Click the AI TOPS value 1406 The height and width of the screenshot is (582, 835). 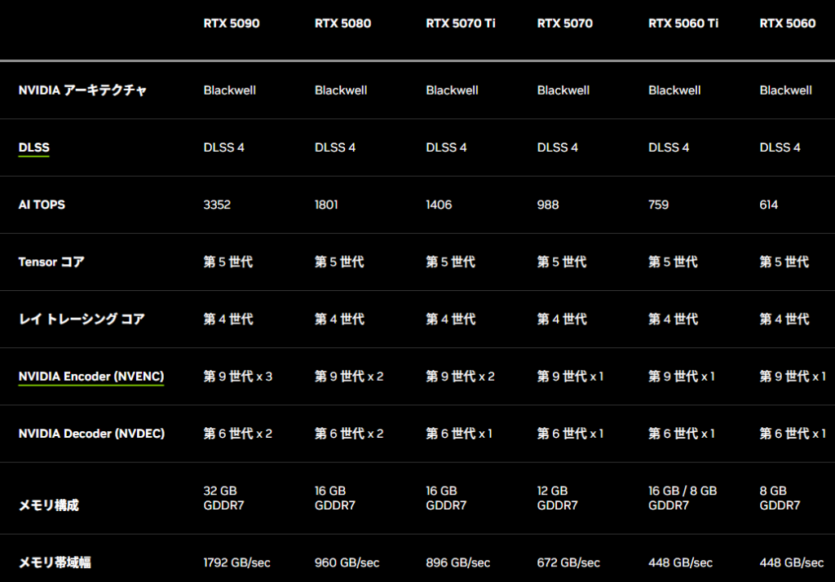[x=439, y=205]
